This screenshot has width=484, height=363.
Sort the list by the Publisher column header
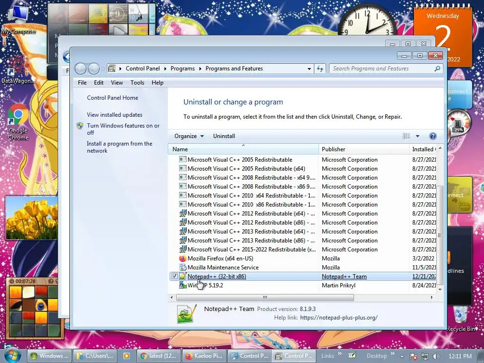click(x=364, y=149)
